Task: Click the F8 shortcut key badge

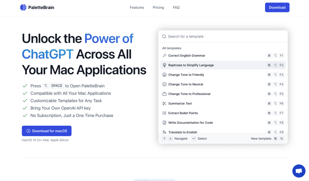Action: pyautogui.click(x=282, y=123)
